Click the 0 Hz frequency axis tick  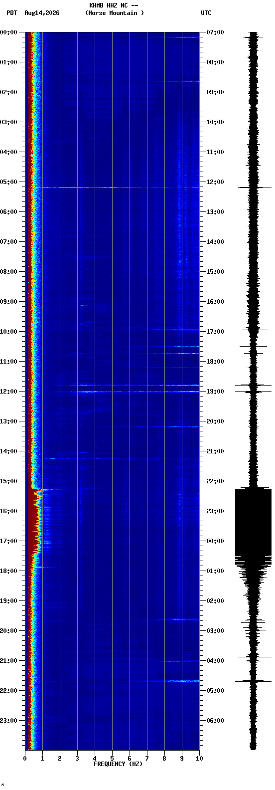pos(25,759)
